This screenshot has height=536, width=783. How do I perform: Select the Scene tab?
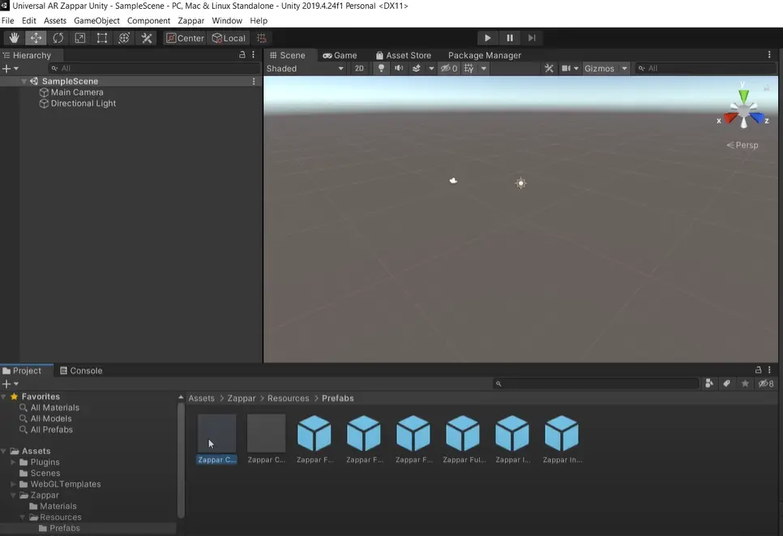(288, 55)
